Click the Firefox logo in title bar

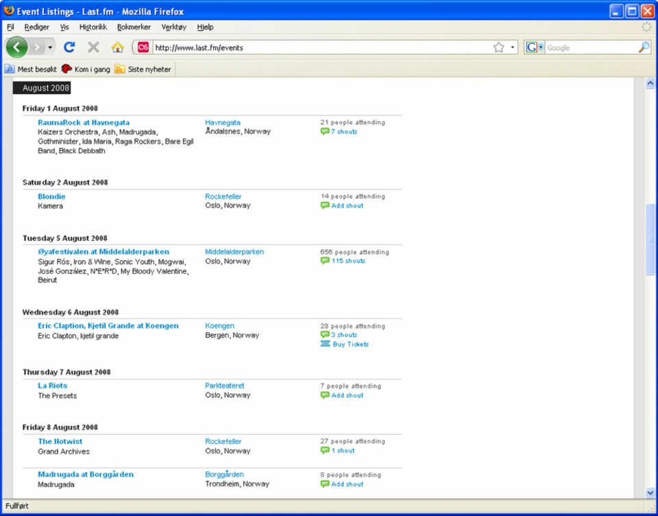point(9,11)
